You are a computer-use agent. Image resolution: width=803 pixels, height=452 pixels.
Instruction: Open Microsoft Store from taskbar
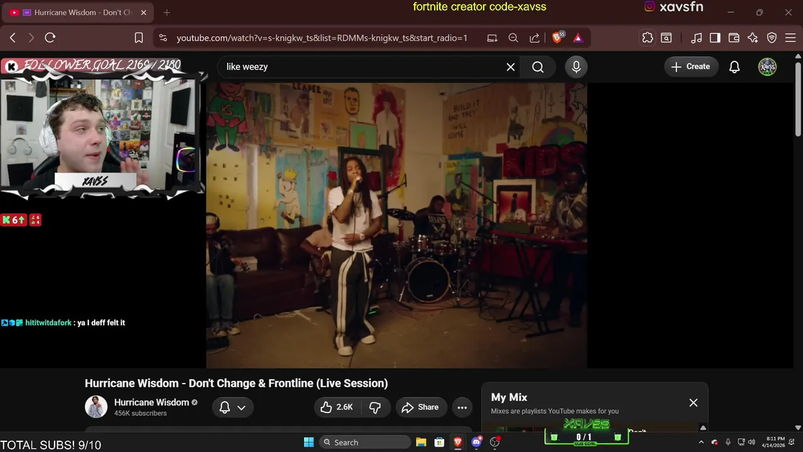pos(439,442)
